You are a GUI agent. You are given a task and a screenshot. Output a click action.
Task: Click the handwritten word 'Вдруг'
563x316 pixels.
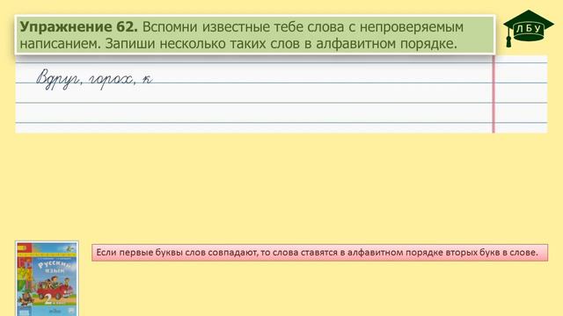click(x=58, y=79)
